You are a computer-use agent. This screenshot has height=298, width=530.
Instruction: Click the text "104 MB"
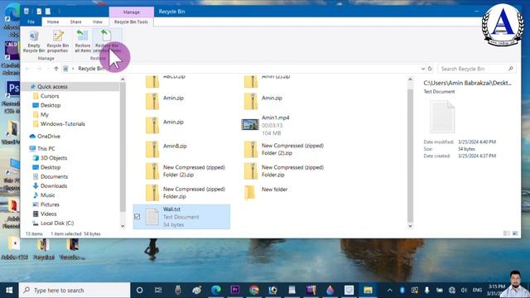tap(271, 133)
